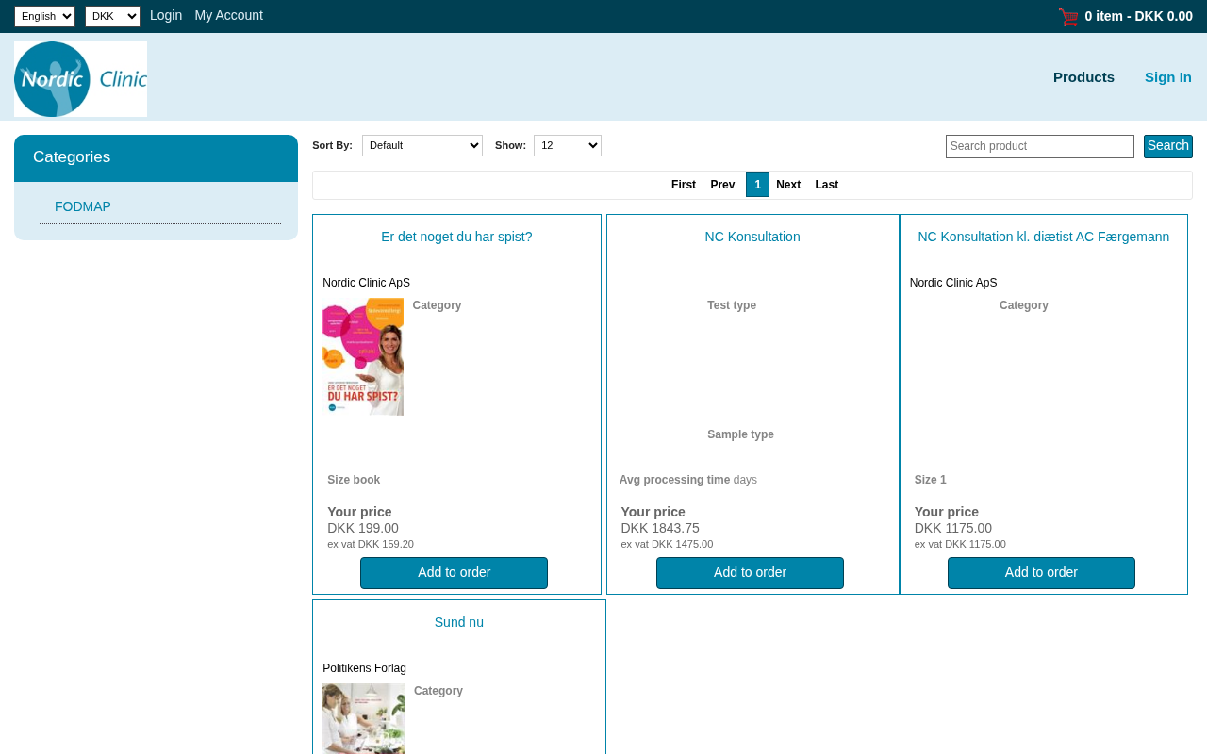Open the Products menu item
1207x754 pixels.
point(1083,77)
